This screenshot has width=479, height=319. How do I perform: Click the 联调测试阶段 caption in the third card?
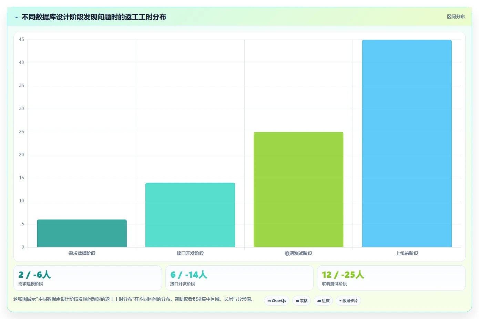(334, 284)
